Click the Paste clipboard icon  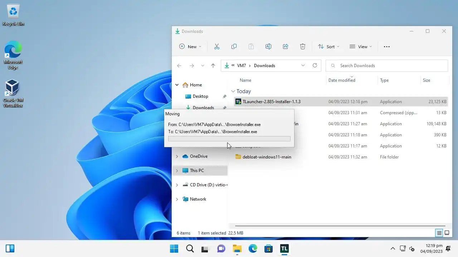[251, 46]
